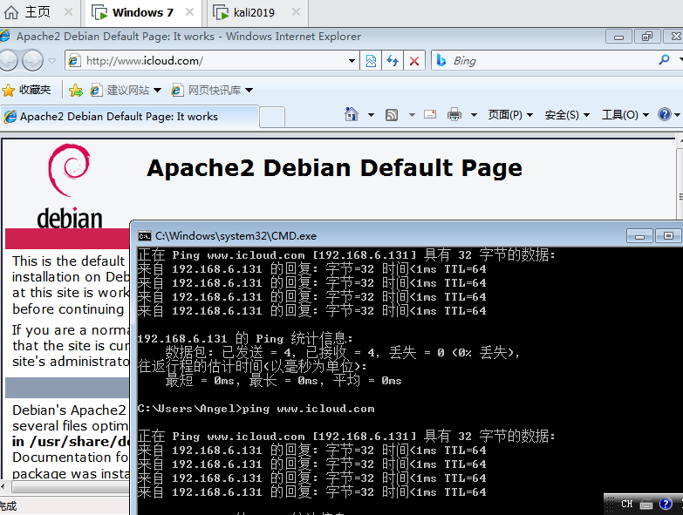The width and height of the screenshot is (683, 515).
Task: Click the '192.168.6.131 的 Ping 统计信息' line
Action: pyautogui.click(x=245, y=338)
